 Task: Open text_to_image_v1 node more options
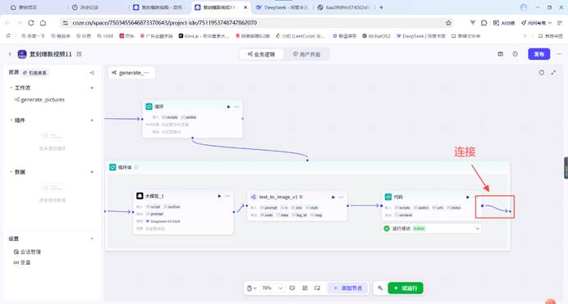point(341,197)
